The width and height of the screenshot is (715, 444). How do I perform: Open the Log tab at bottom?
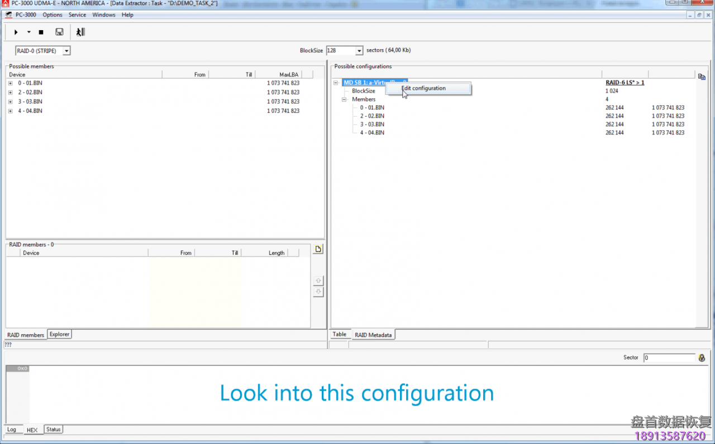tap(12, 429)
